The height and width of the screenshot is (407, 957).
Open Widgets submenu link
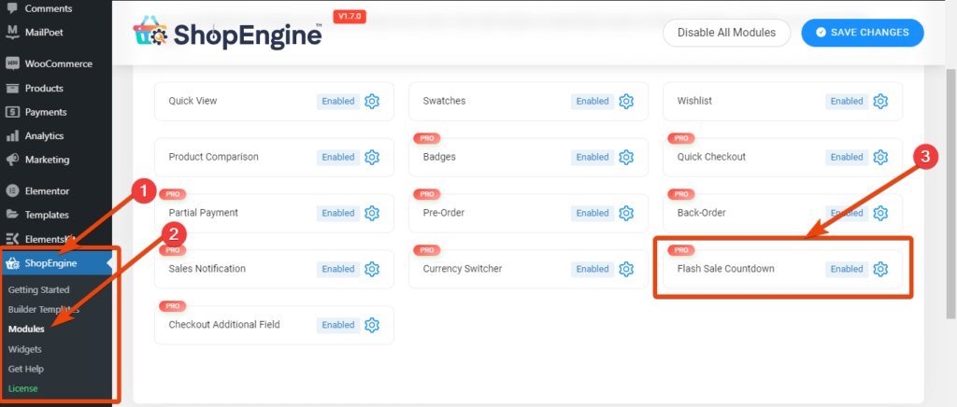[25, 349]
